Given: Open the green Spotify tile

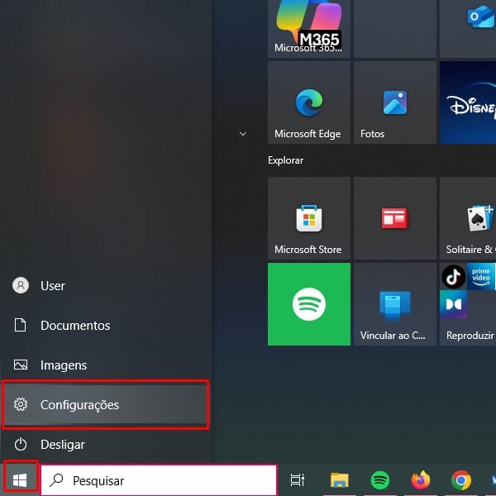Looking at the screenshot, I should 308,304.
